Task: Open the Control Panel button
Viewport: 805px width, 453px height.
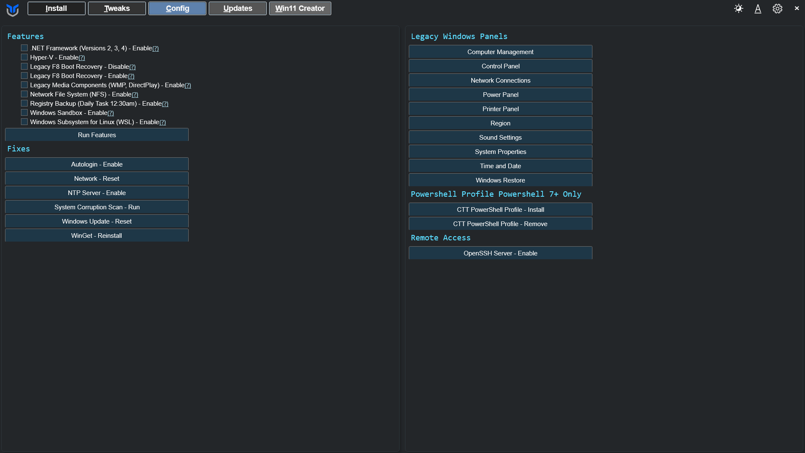Action: coord(501,66)
